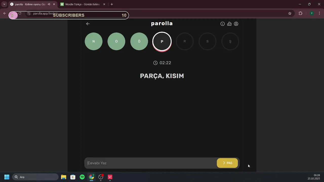Select the dimmed letter S circle
Screen dimensions: 324x182
click(x=208, y=41)
